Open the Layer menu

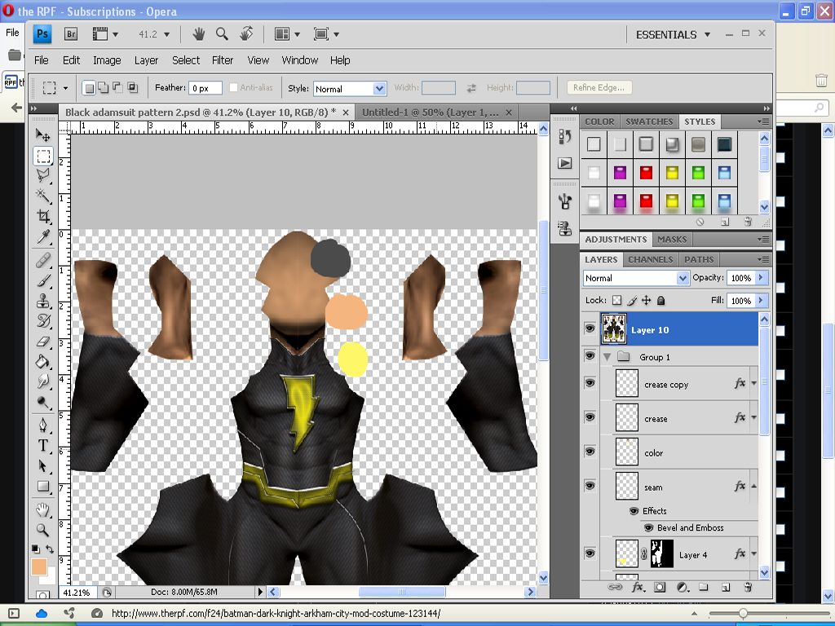click(146, 60)
